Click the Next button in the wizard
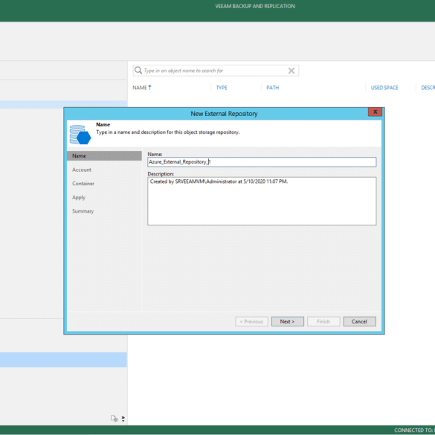Screen dimensions: 435x435 [x=288, y=321]
